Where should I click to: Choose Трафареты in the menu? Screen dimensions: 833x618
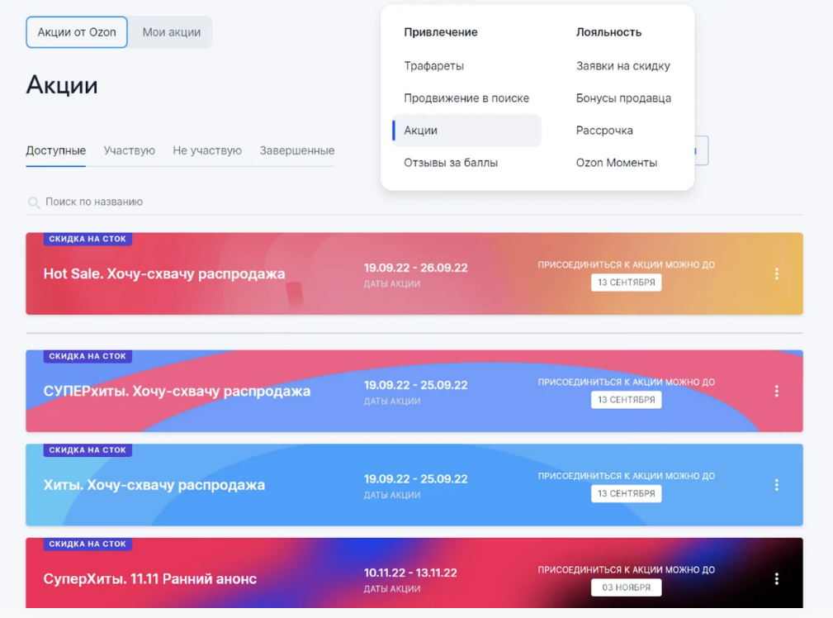coord(433,65)
